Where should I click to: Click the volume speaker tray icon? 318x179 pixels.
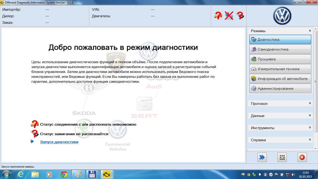[293, 175]
